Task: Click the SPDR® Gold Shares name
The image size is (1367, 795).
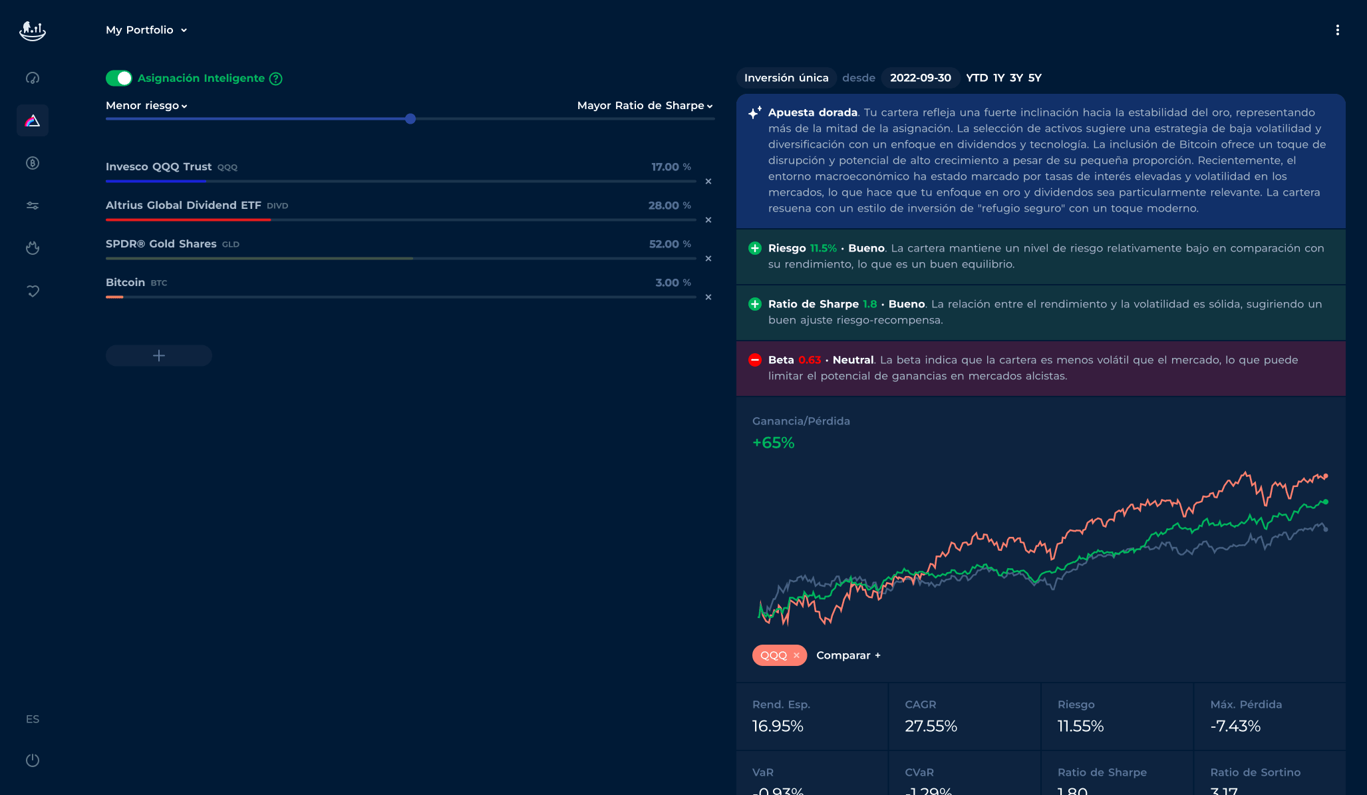Action: tap(161, 244)
